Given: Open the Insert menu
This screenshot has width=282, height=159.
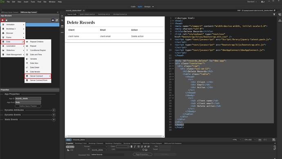Looking at the screenshot, I should click(26, 2).
